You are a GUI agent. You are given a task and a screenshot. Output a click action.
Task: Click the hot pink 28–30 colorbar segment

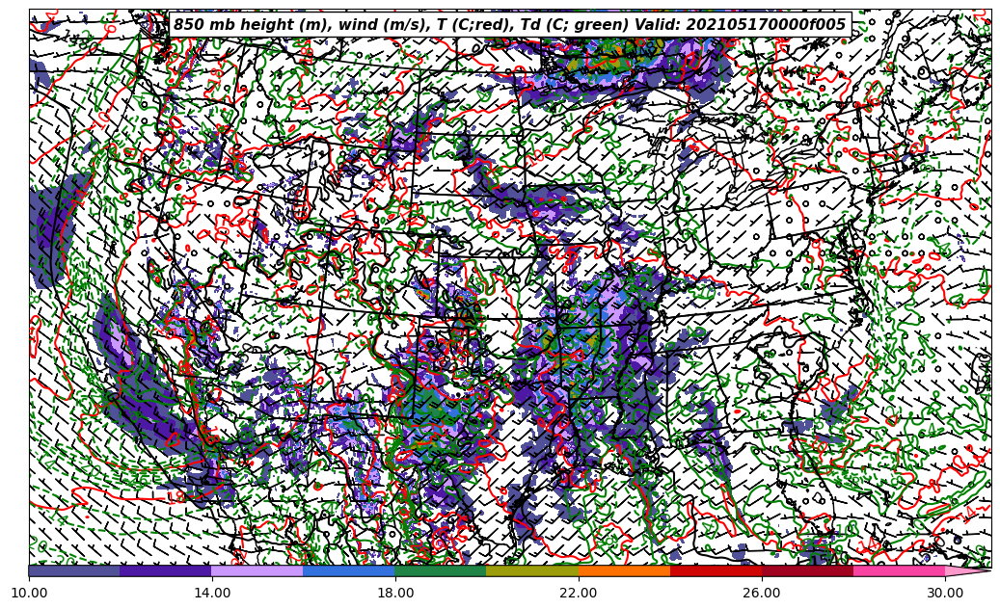click(x=899, y=570)
